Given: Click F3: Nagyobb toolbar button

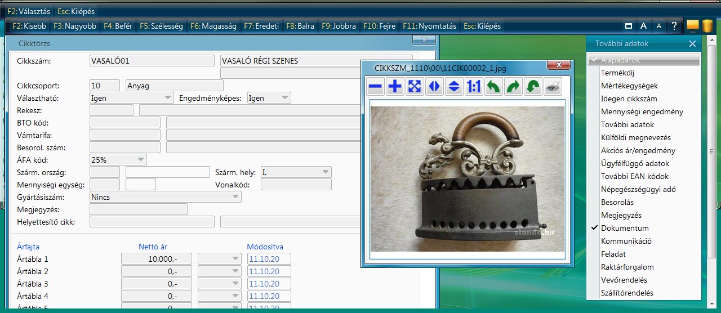Looking at the screenshot, I should [75, 26].
